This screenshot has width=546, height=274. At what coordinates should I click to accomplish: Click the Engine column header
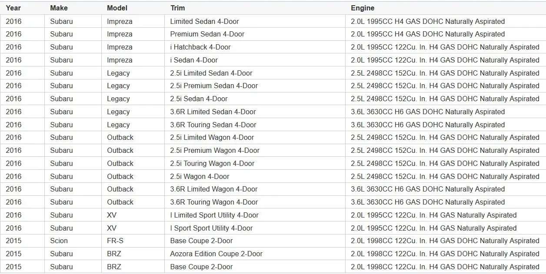point(446,8)
